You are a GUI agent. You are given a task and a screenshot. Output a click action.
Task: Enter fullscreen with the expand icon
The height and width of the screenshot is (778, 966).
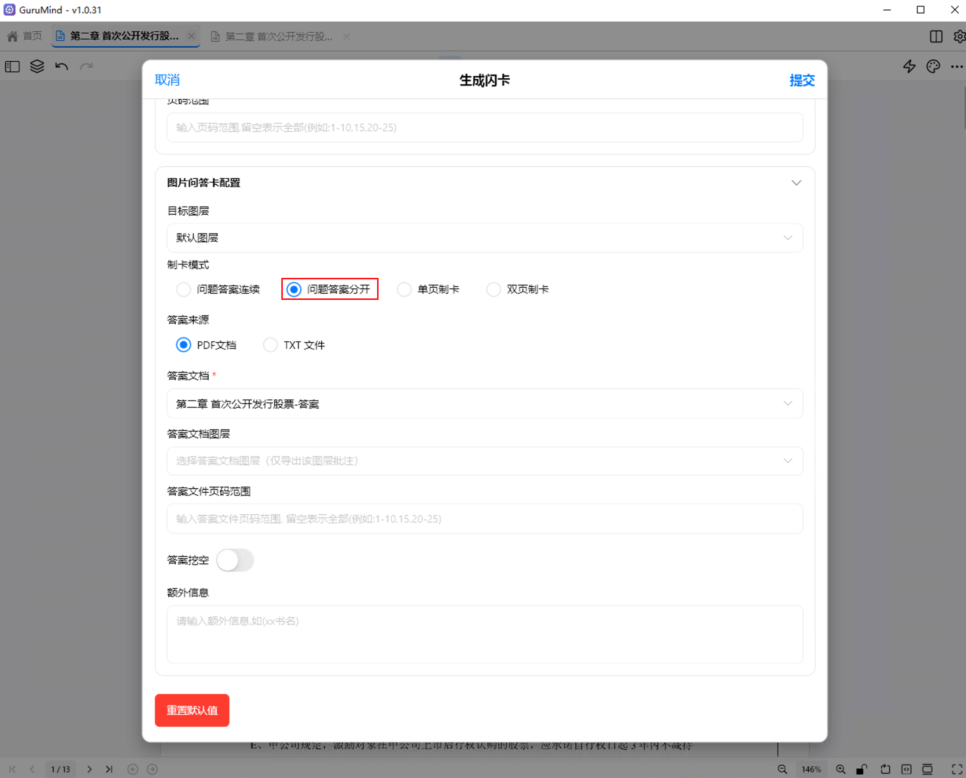(x=957, y=769)
